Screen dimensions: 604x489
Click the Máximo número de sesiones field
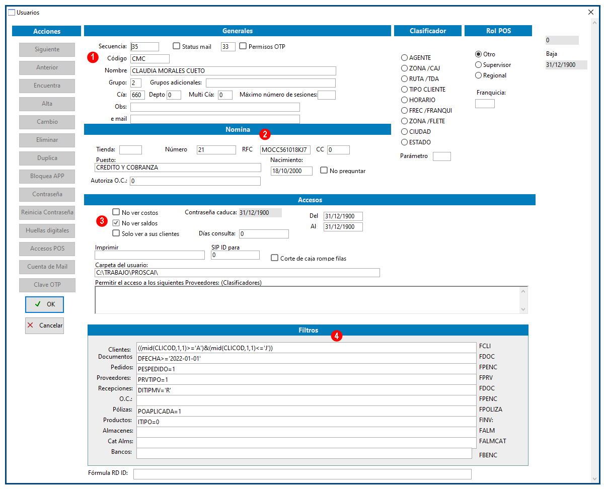pos(327,95)
